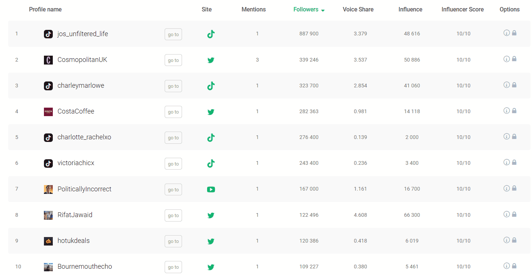Open victoriachicx profile name
Image resolution: width=532 pixels, height=275 pixels.
76,163
